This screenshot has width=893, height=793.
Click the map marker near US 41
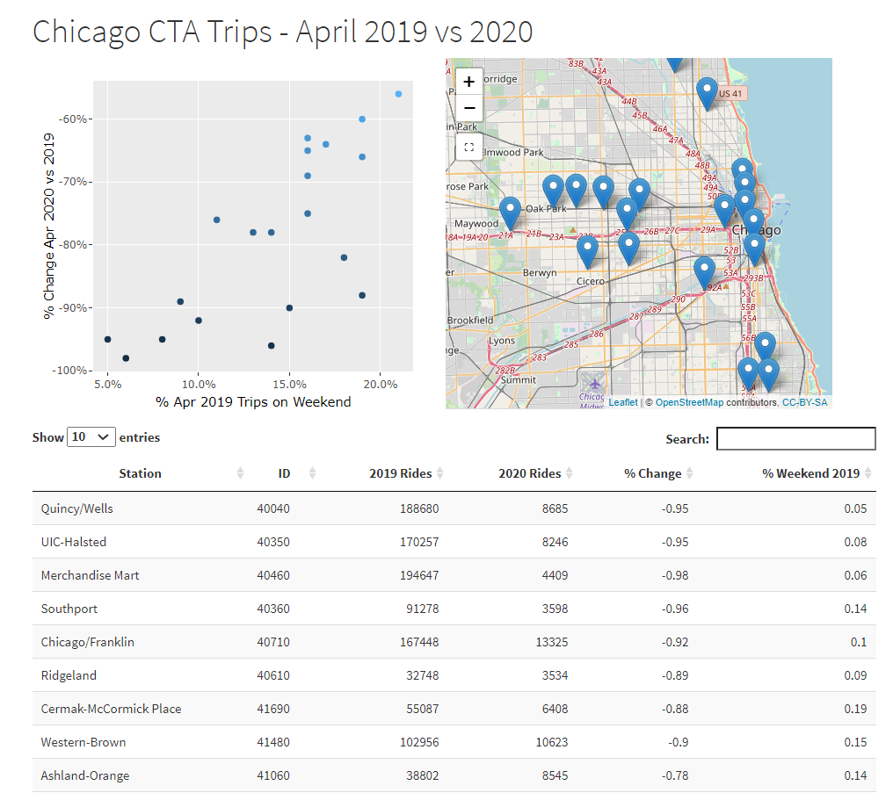pos(707,91)
